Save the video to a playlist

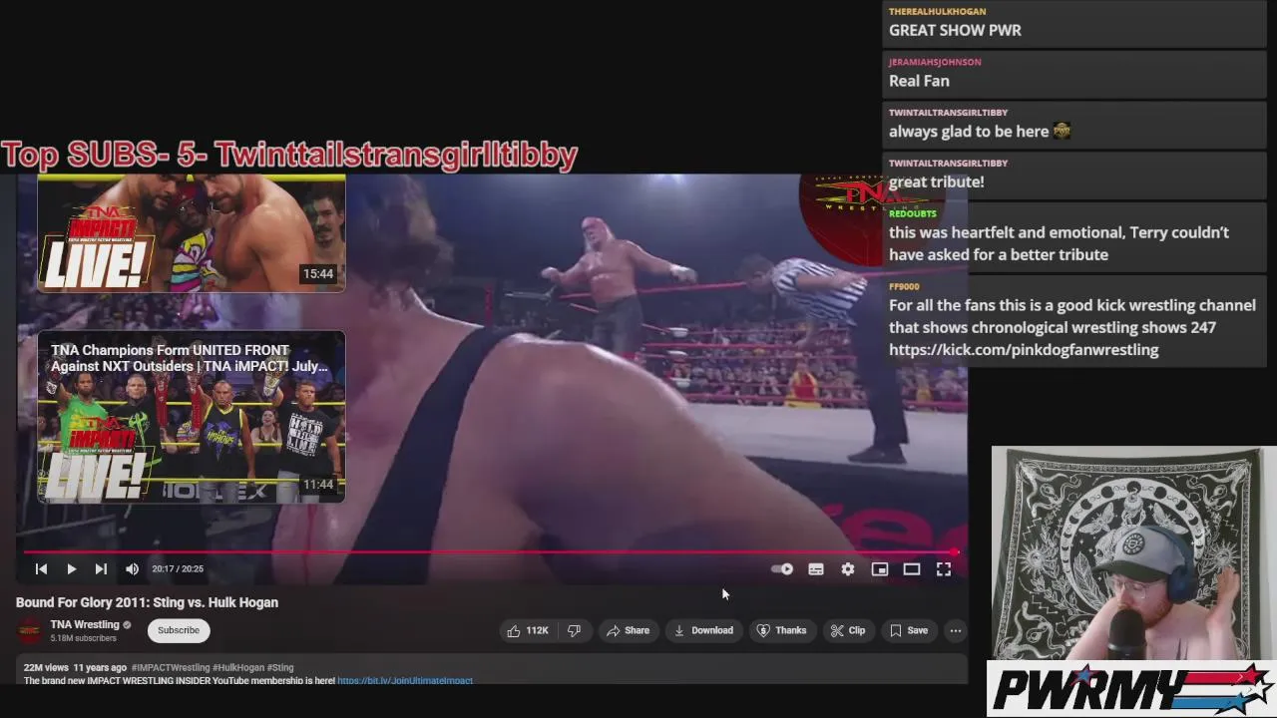pos(909,630)
